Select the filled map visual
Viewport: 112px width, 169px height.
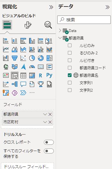pyautogui.click(x=15, y=67)
